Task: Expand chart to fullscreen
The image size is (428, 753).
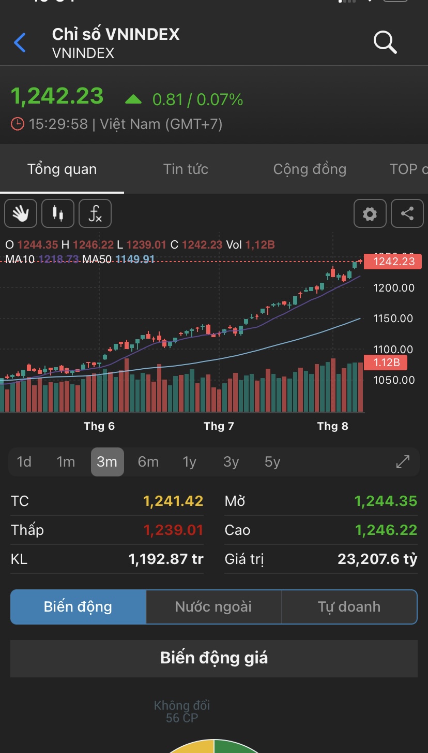Action: (403, 461)
